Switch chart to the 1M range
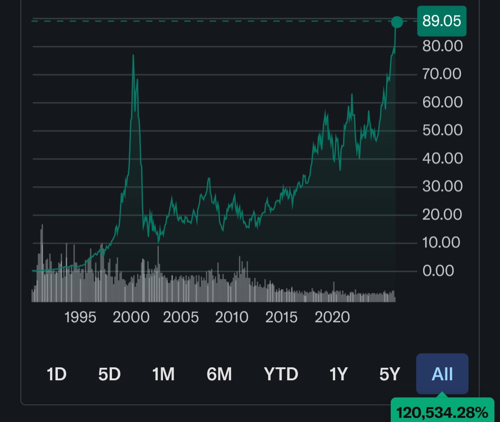The height and width of the screenshot is (422, 500). 163,374
